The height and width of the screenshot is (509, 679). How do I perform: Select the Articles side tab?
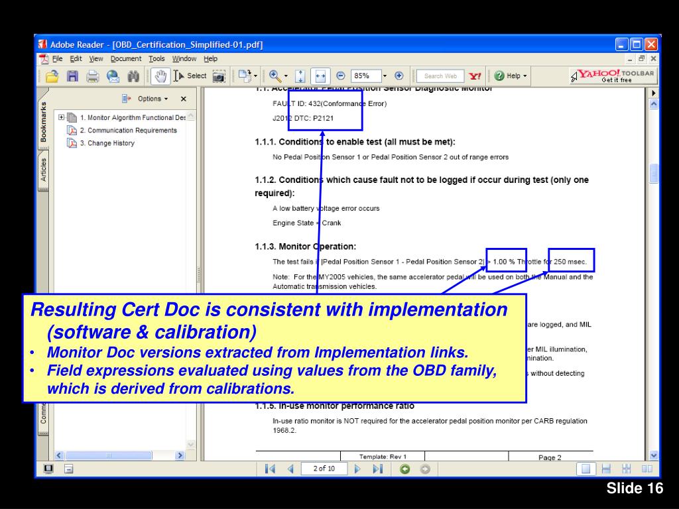43,170
